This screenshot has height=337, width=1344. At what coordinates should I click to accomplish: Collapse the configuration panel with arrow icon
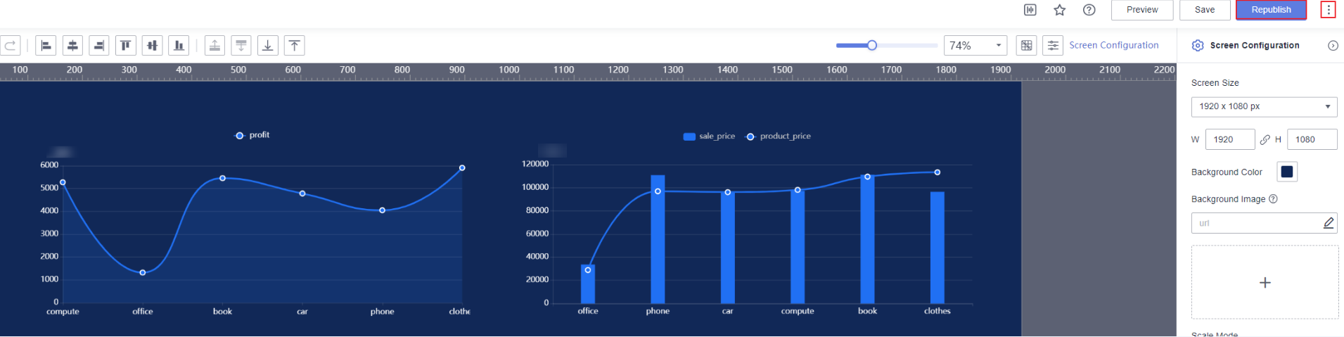pos(1333,46)
